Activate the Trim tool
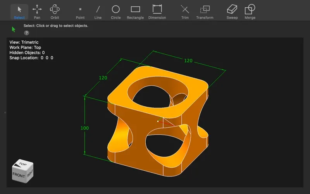The image size is (310, 194). [x=185, y=12]
